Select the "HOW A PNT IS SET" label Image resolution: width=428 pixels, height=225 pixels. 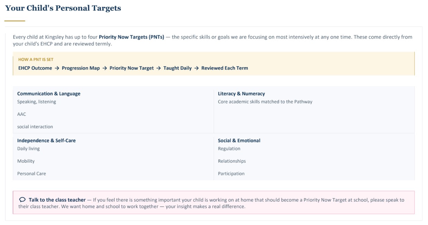coord(36,59)
